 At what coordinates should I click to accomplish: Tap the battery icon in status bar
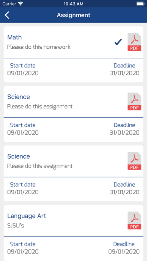click(141, 4)
